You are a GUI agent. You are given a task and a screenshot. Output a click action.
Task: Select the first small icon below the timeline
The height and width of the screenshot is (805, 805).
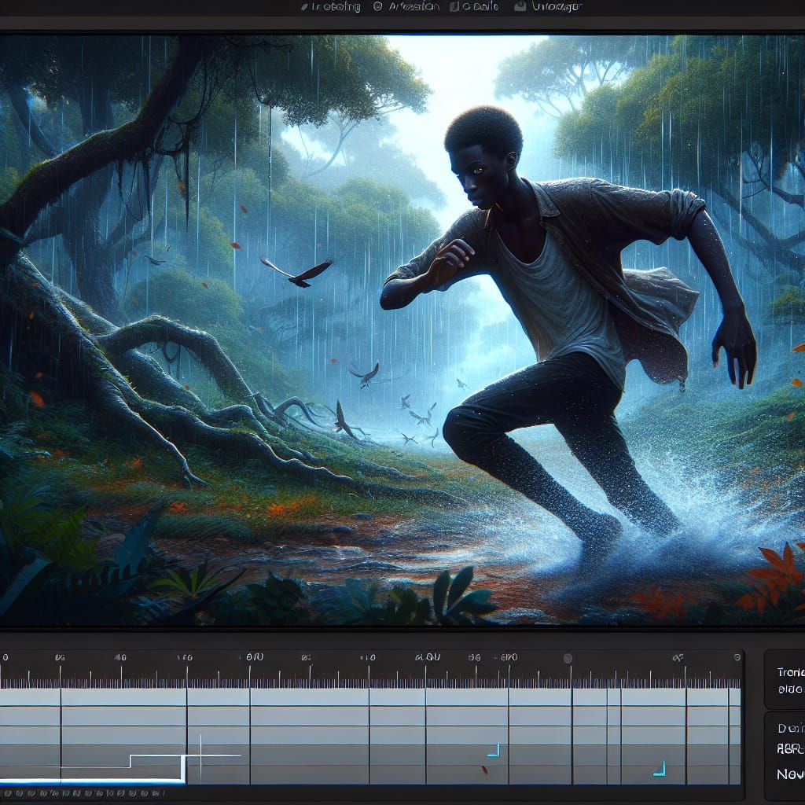pos(7,794)
